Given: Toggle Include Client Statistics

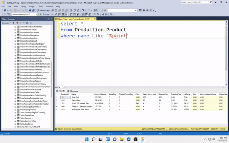Looking at the screenshot, I should (78, 14).
